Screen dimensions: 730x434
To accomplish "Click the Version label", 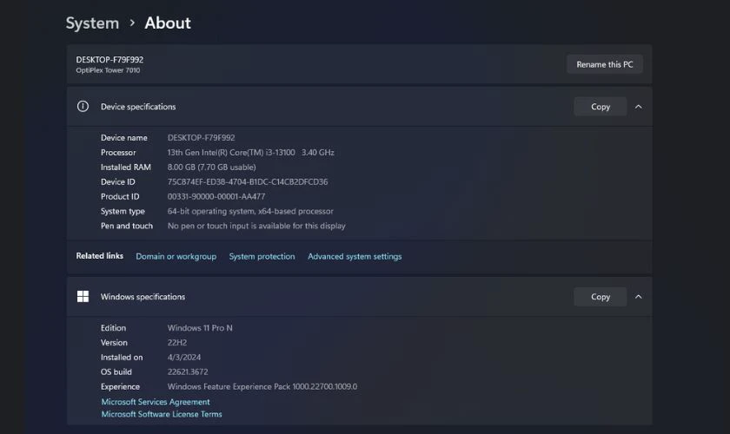I will (114, 342).
